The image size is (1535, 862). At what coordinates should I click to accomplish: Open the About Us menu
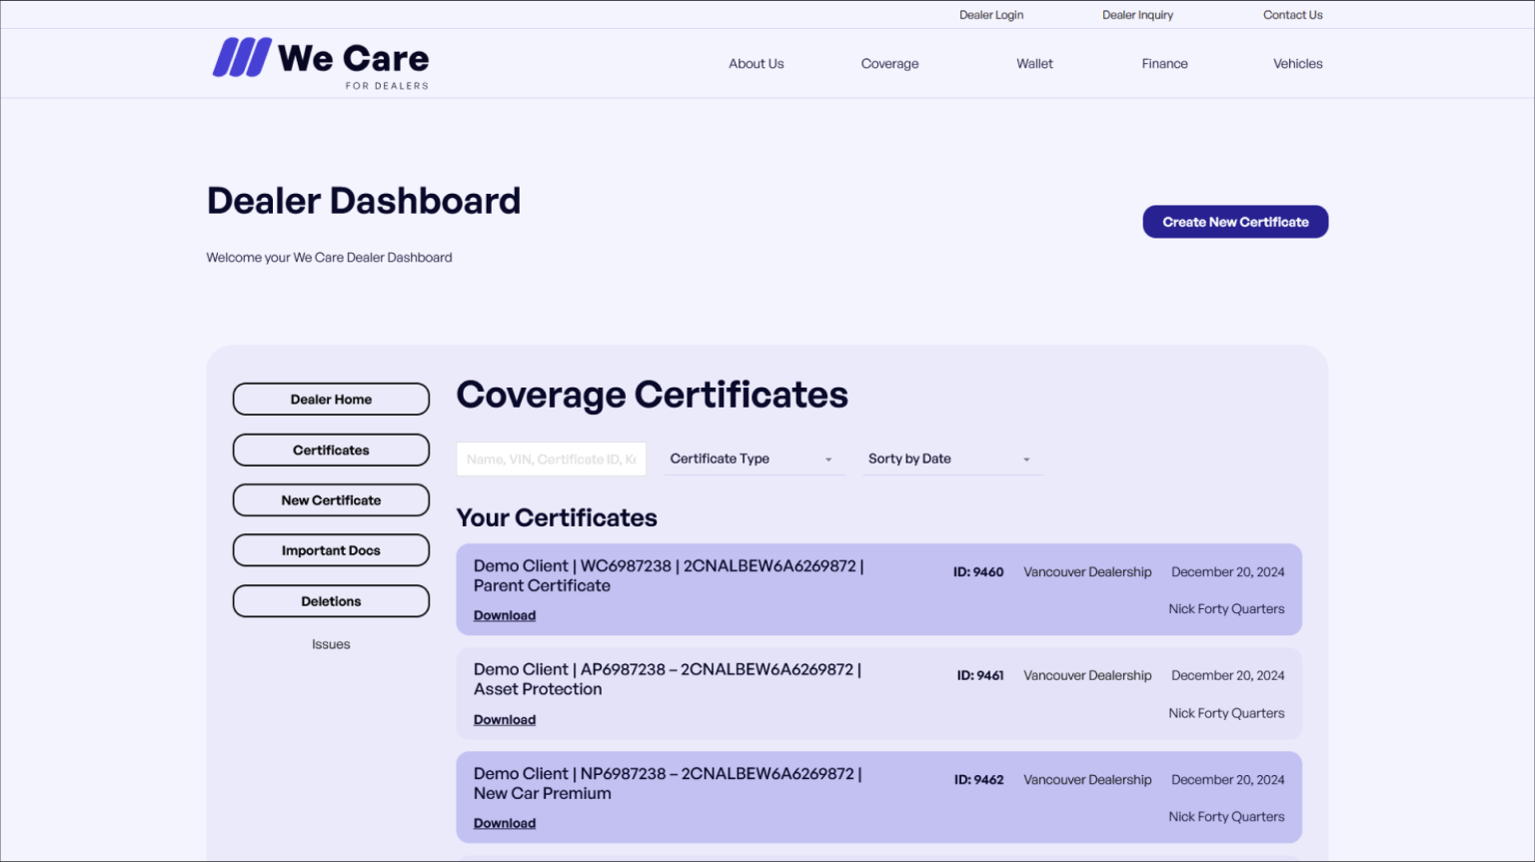click(756, 64)
